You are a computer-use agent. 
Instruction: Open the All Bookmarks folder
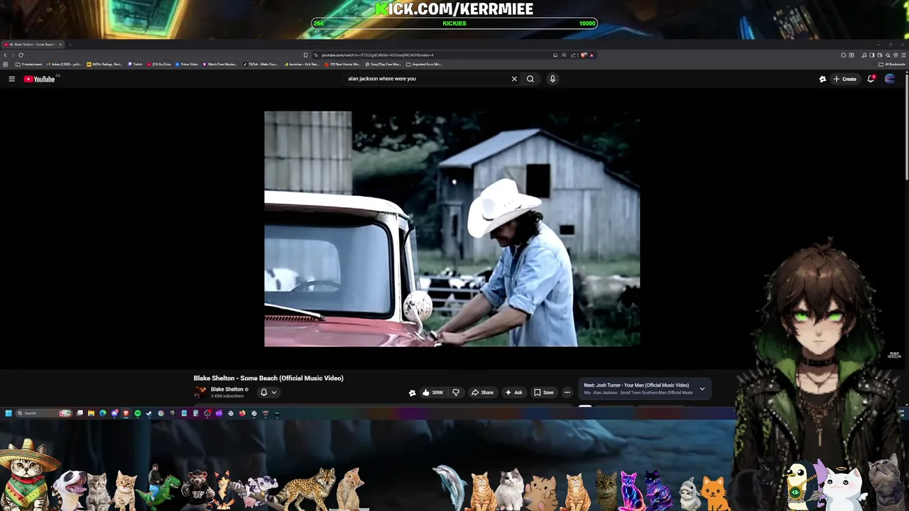891,64
